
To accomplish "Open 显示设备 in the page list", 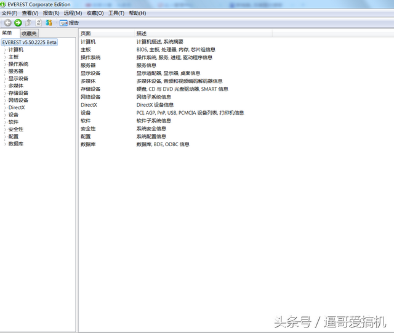I will pos(90,73).
